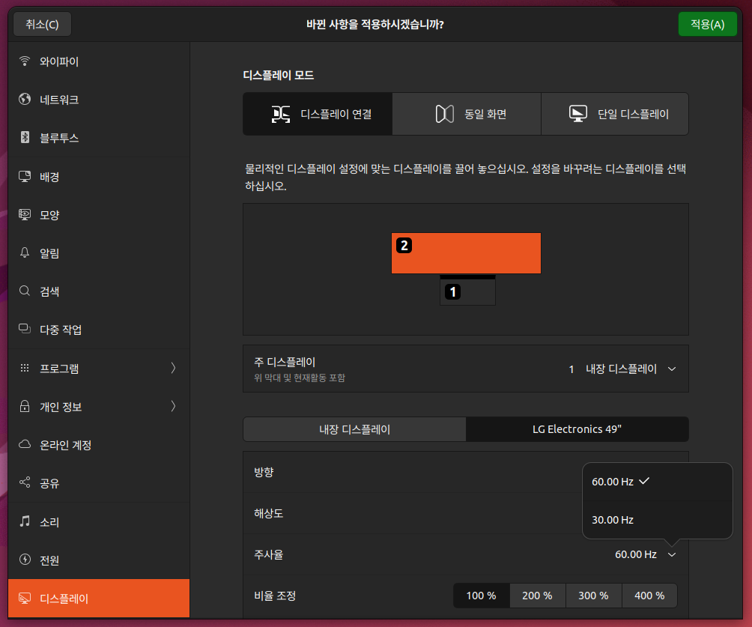Click the mirror icon beside 동일 화면
752x627 pixels.
click(x=445, y=114)
